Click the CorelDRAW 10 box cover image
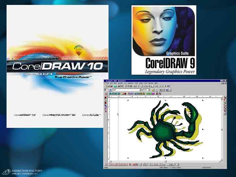The height and width of the screenshot is (177, 236). point(57,66)
